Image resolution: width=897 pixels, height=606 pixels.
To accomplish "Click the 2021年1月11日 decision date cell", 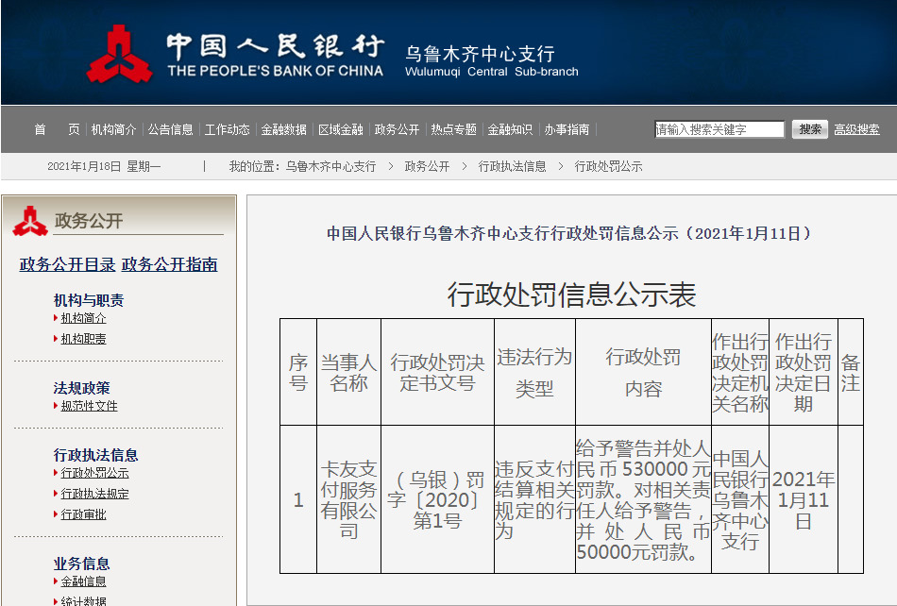I will click(804, 500).
